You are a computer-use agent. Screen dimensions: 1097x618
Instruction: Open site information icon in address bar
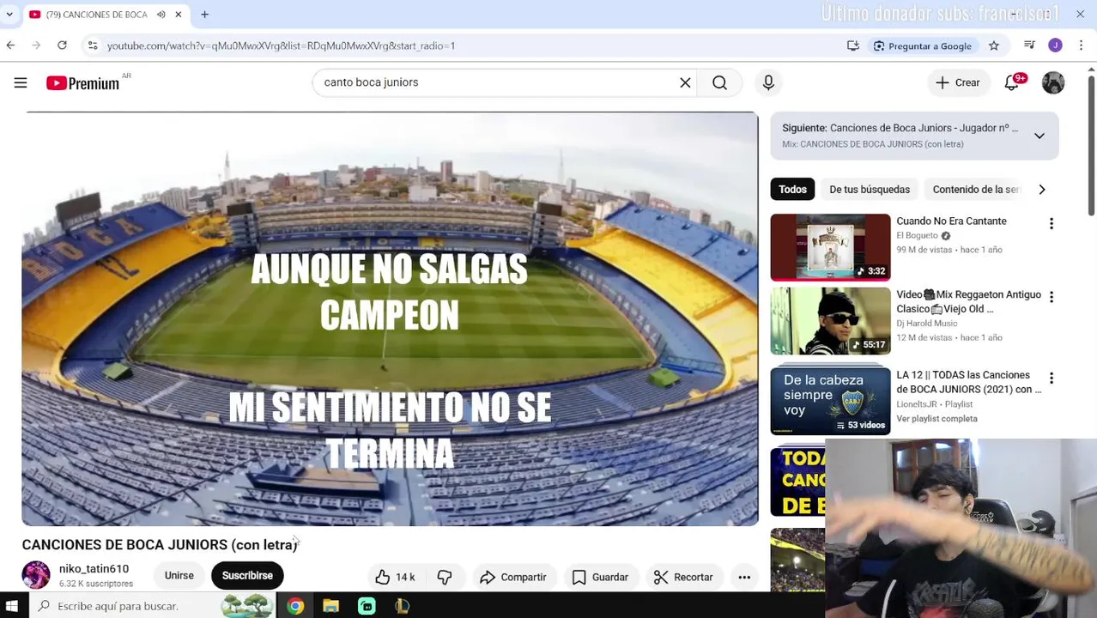pyautogui.click(x=92, y=45)
